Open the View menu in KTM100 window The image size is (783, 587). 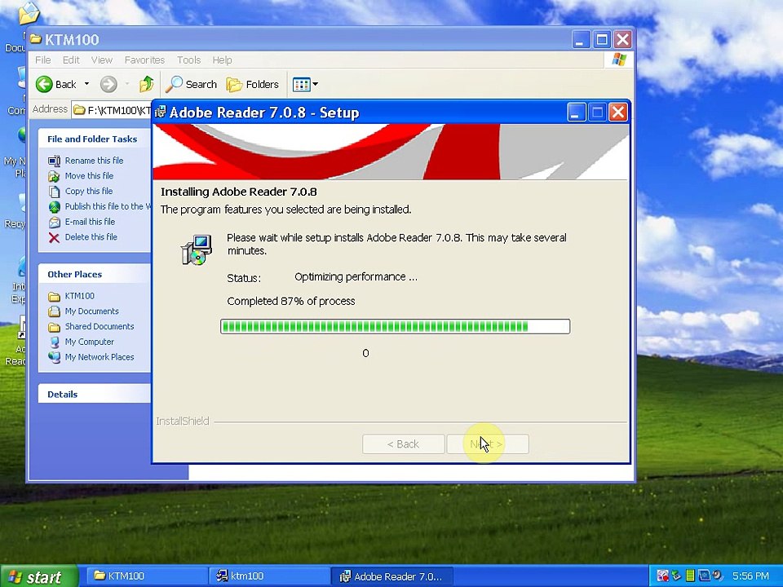tap(101, 60)
